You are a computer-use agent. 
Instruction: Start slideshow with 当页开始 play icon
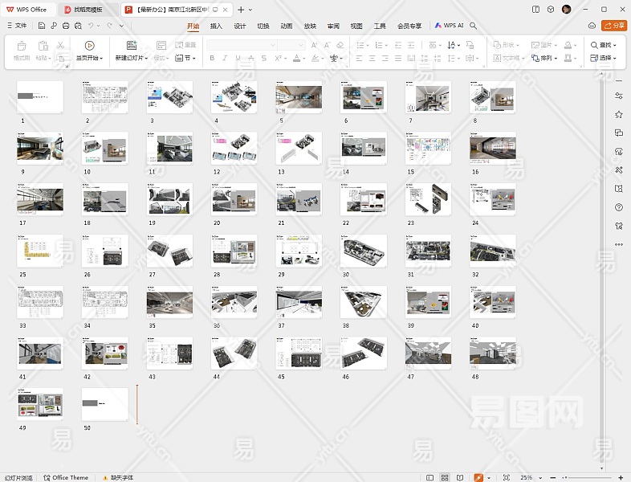click(x=89, y=46)
